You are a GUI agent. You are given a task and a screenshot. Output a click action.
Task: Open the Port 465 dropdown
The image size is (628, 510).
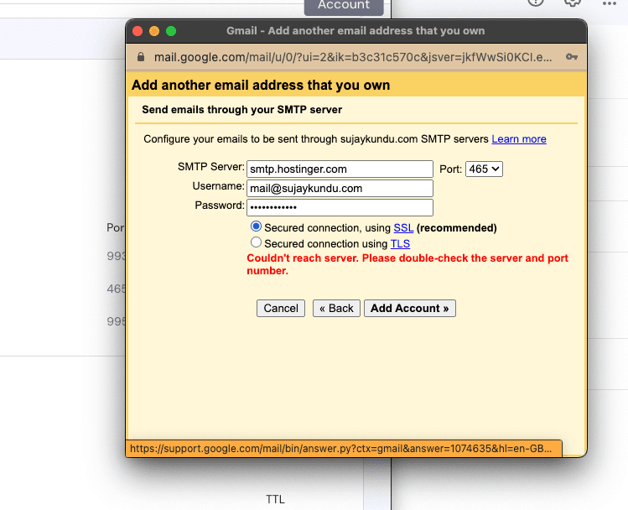tap(484, 169)
